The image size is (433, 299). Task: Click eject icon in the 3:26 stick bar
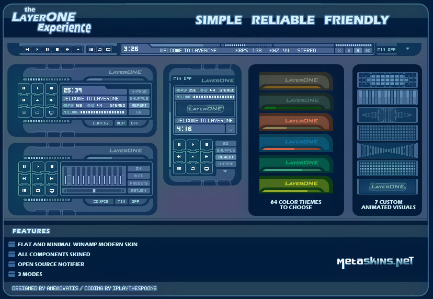[78, 50]
